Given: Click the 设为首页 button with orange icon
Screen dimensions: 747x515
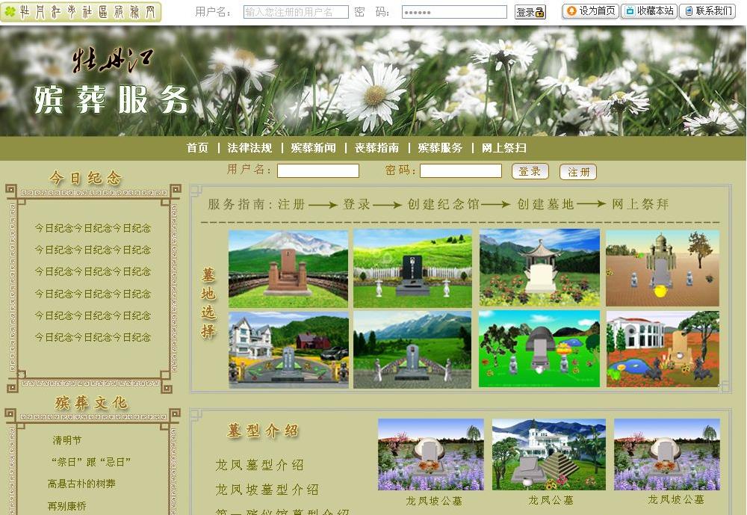Looking at the screenshot, I should point(591,11).
